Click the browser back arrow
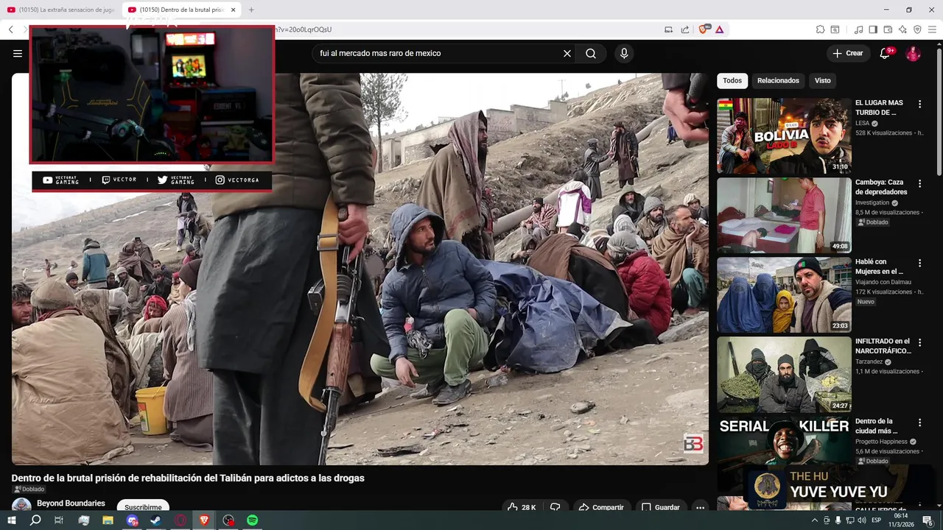Screen dimensions: 943x530 point(11,29)
